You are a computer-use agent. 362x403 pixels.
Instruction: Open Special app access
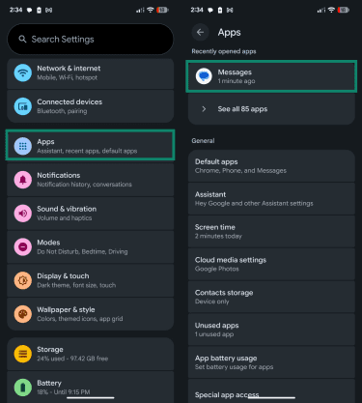tap(271, 391)
